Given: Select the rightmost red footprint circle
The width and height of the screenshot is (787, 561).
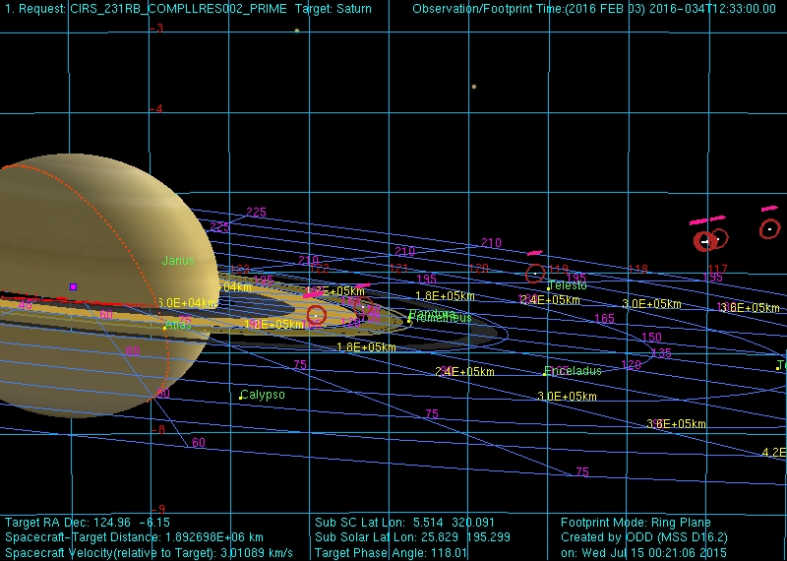Looking at the screenshot, I should pos(769,228).
